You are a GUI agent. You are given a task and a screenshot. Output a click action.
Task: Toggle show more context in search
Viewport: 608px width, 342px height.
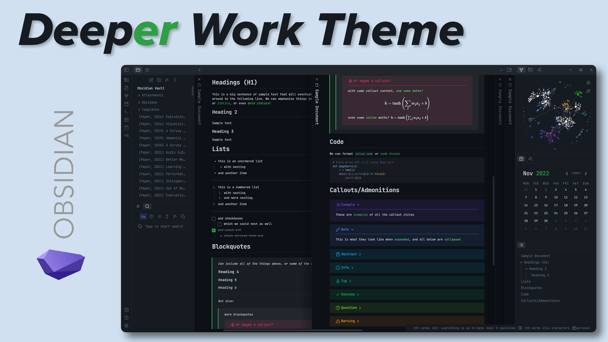point(167,217)
